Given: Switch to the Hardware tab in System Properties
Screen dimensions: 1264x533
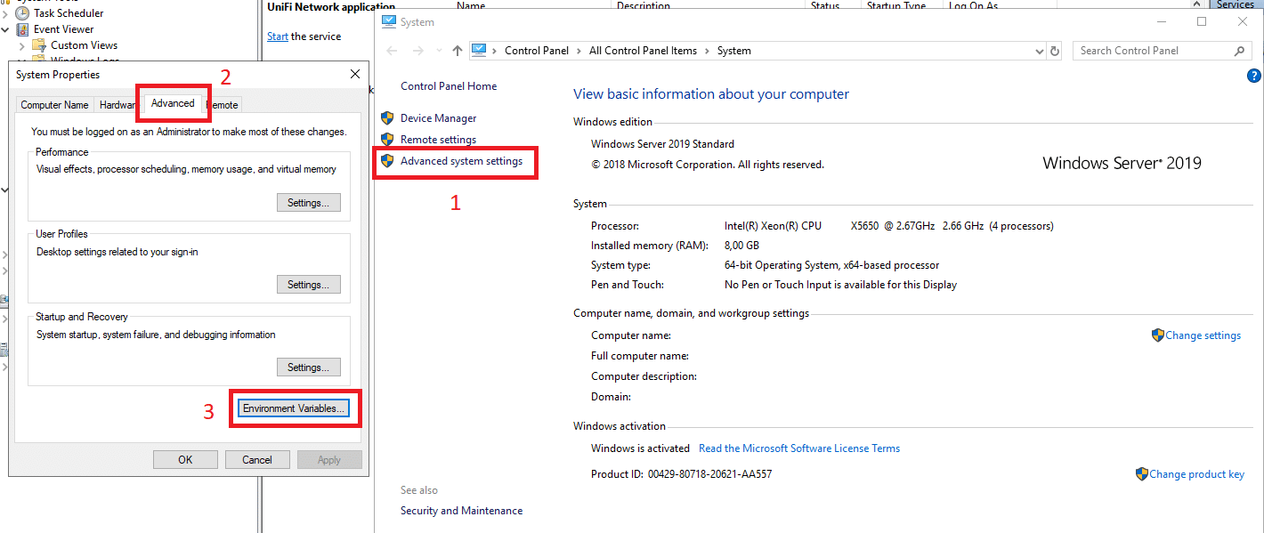Looking at the screenshot, I should pos(117,105).
